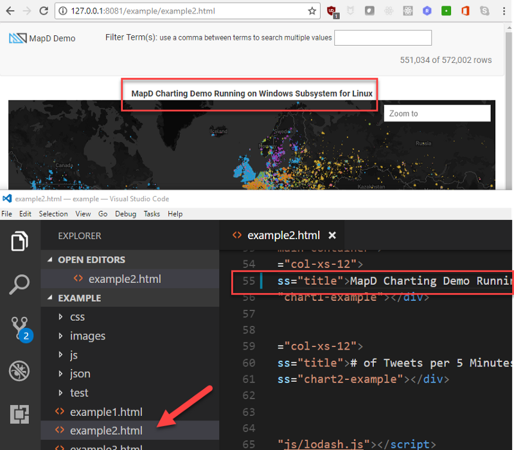Click the Filter Term(s) input field
Viewport: 514px width, 450px height.
tap(382, 38)
